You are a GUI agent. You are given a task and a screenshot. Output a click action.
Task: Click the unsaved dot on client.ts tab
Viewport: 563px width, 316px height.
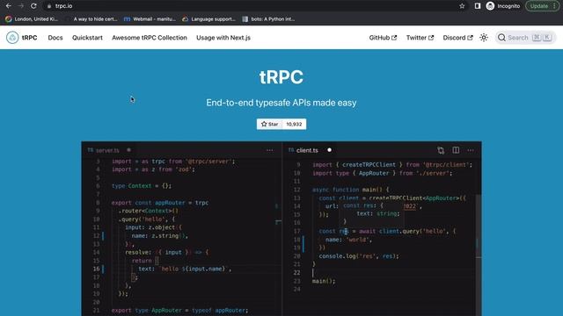[329, 150]
